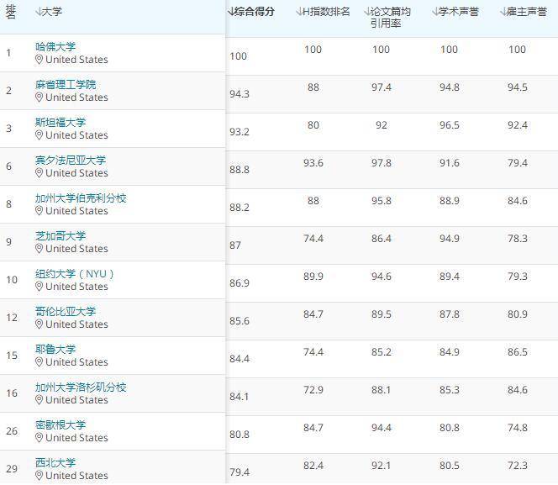Click location pin icon under 加州大学伯克利分校

[x=39, y=211]
